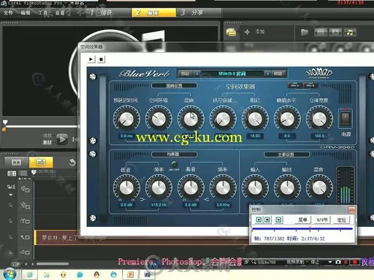Toggle the BlueVerb power switch
Screen dimensions: 374x280
tap(346, 119)
